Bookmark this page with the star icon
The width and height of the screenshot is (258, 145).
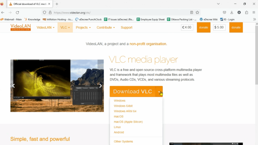pyautogui.click(x=197, y=12)
